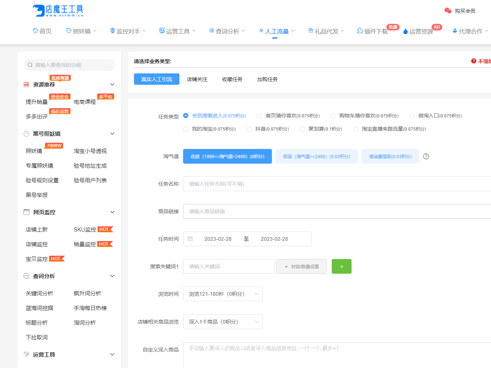Viewport: 491px width, 368px height.
Task: Expand 人工流量 top menu
Action: (x=277, y=31)
